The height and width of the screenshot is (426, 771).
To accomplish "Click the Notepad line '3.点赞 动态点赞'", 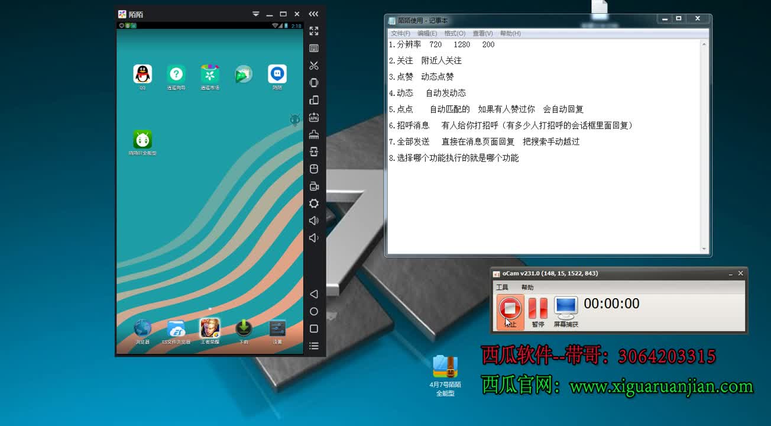I will 421,77.
